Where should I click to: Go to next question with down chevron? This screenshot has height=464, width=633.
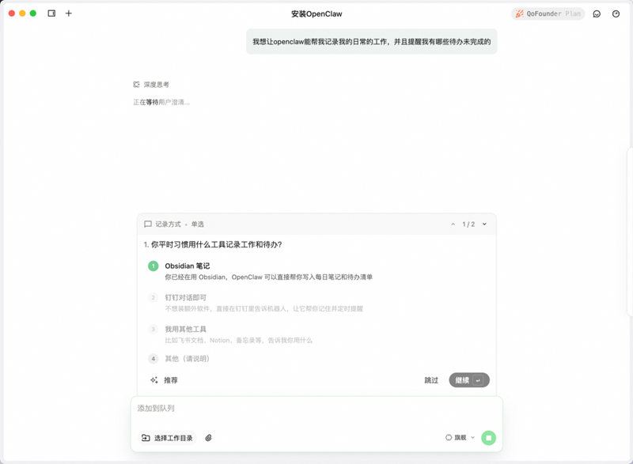coord(484,224)
